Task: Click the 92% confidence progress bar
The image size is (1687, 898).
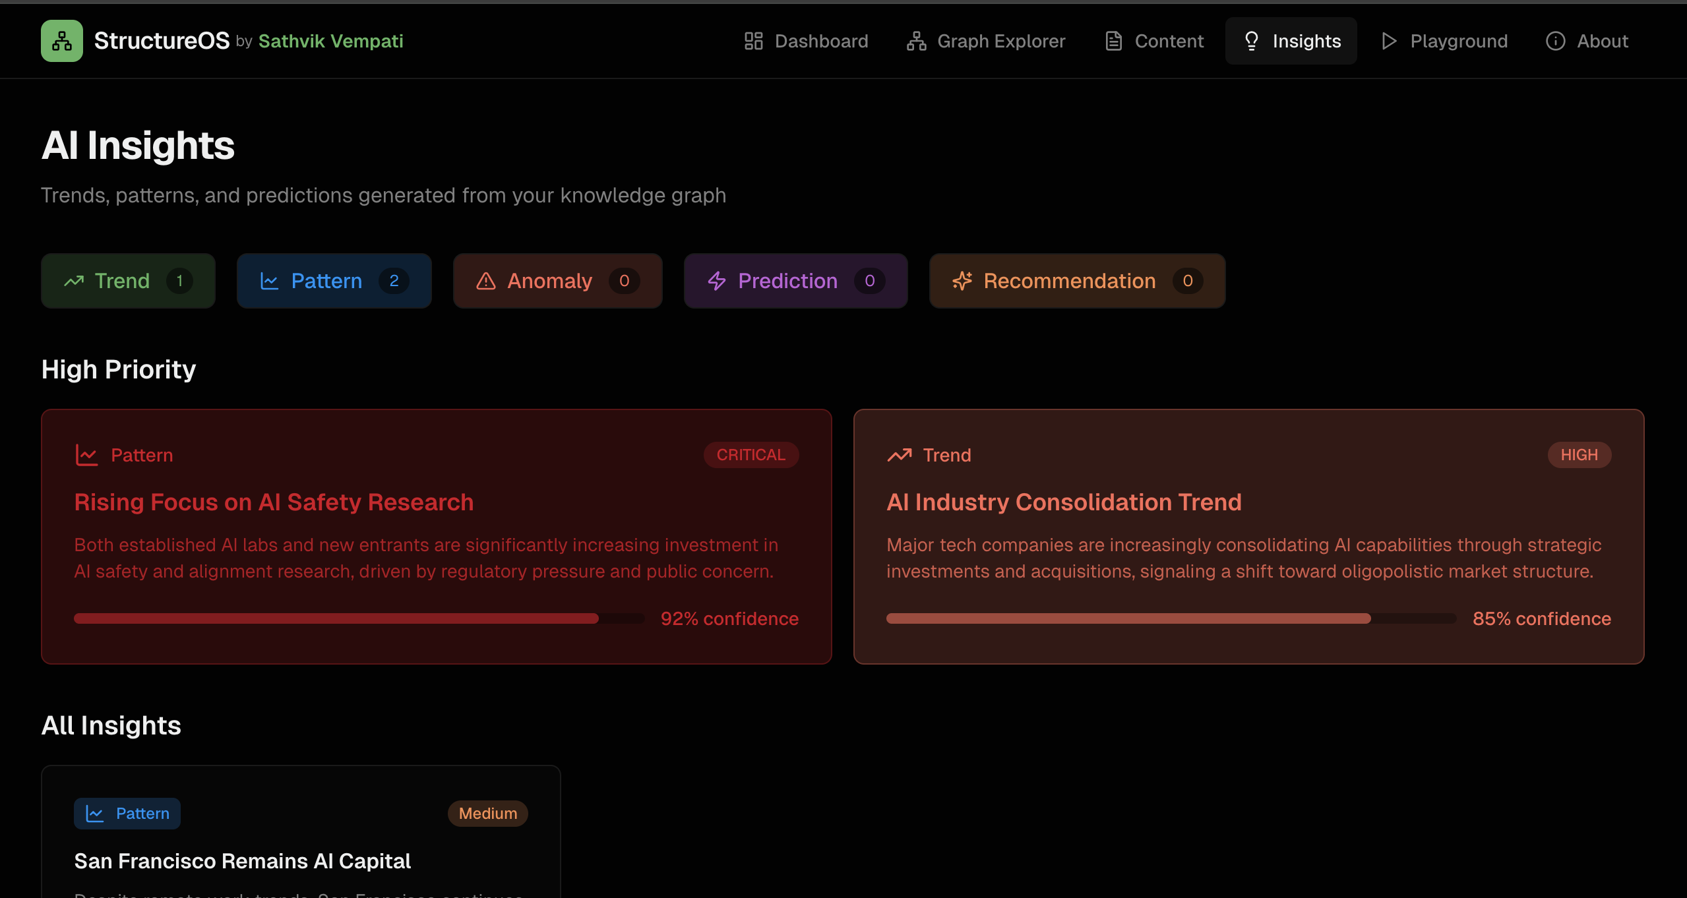Action: point(359,618)
